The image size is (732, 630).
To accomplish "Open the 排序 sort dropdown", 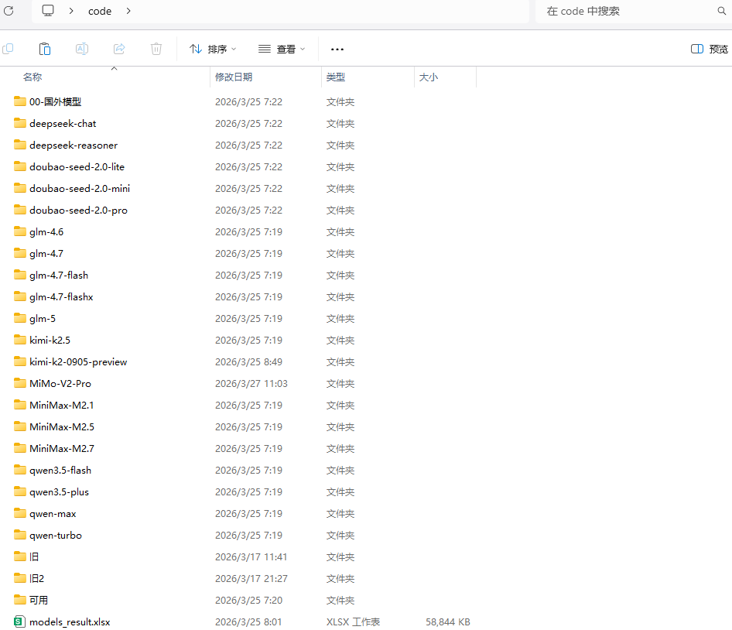I will coord(213,49).
